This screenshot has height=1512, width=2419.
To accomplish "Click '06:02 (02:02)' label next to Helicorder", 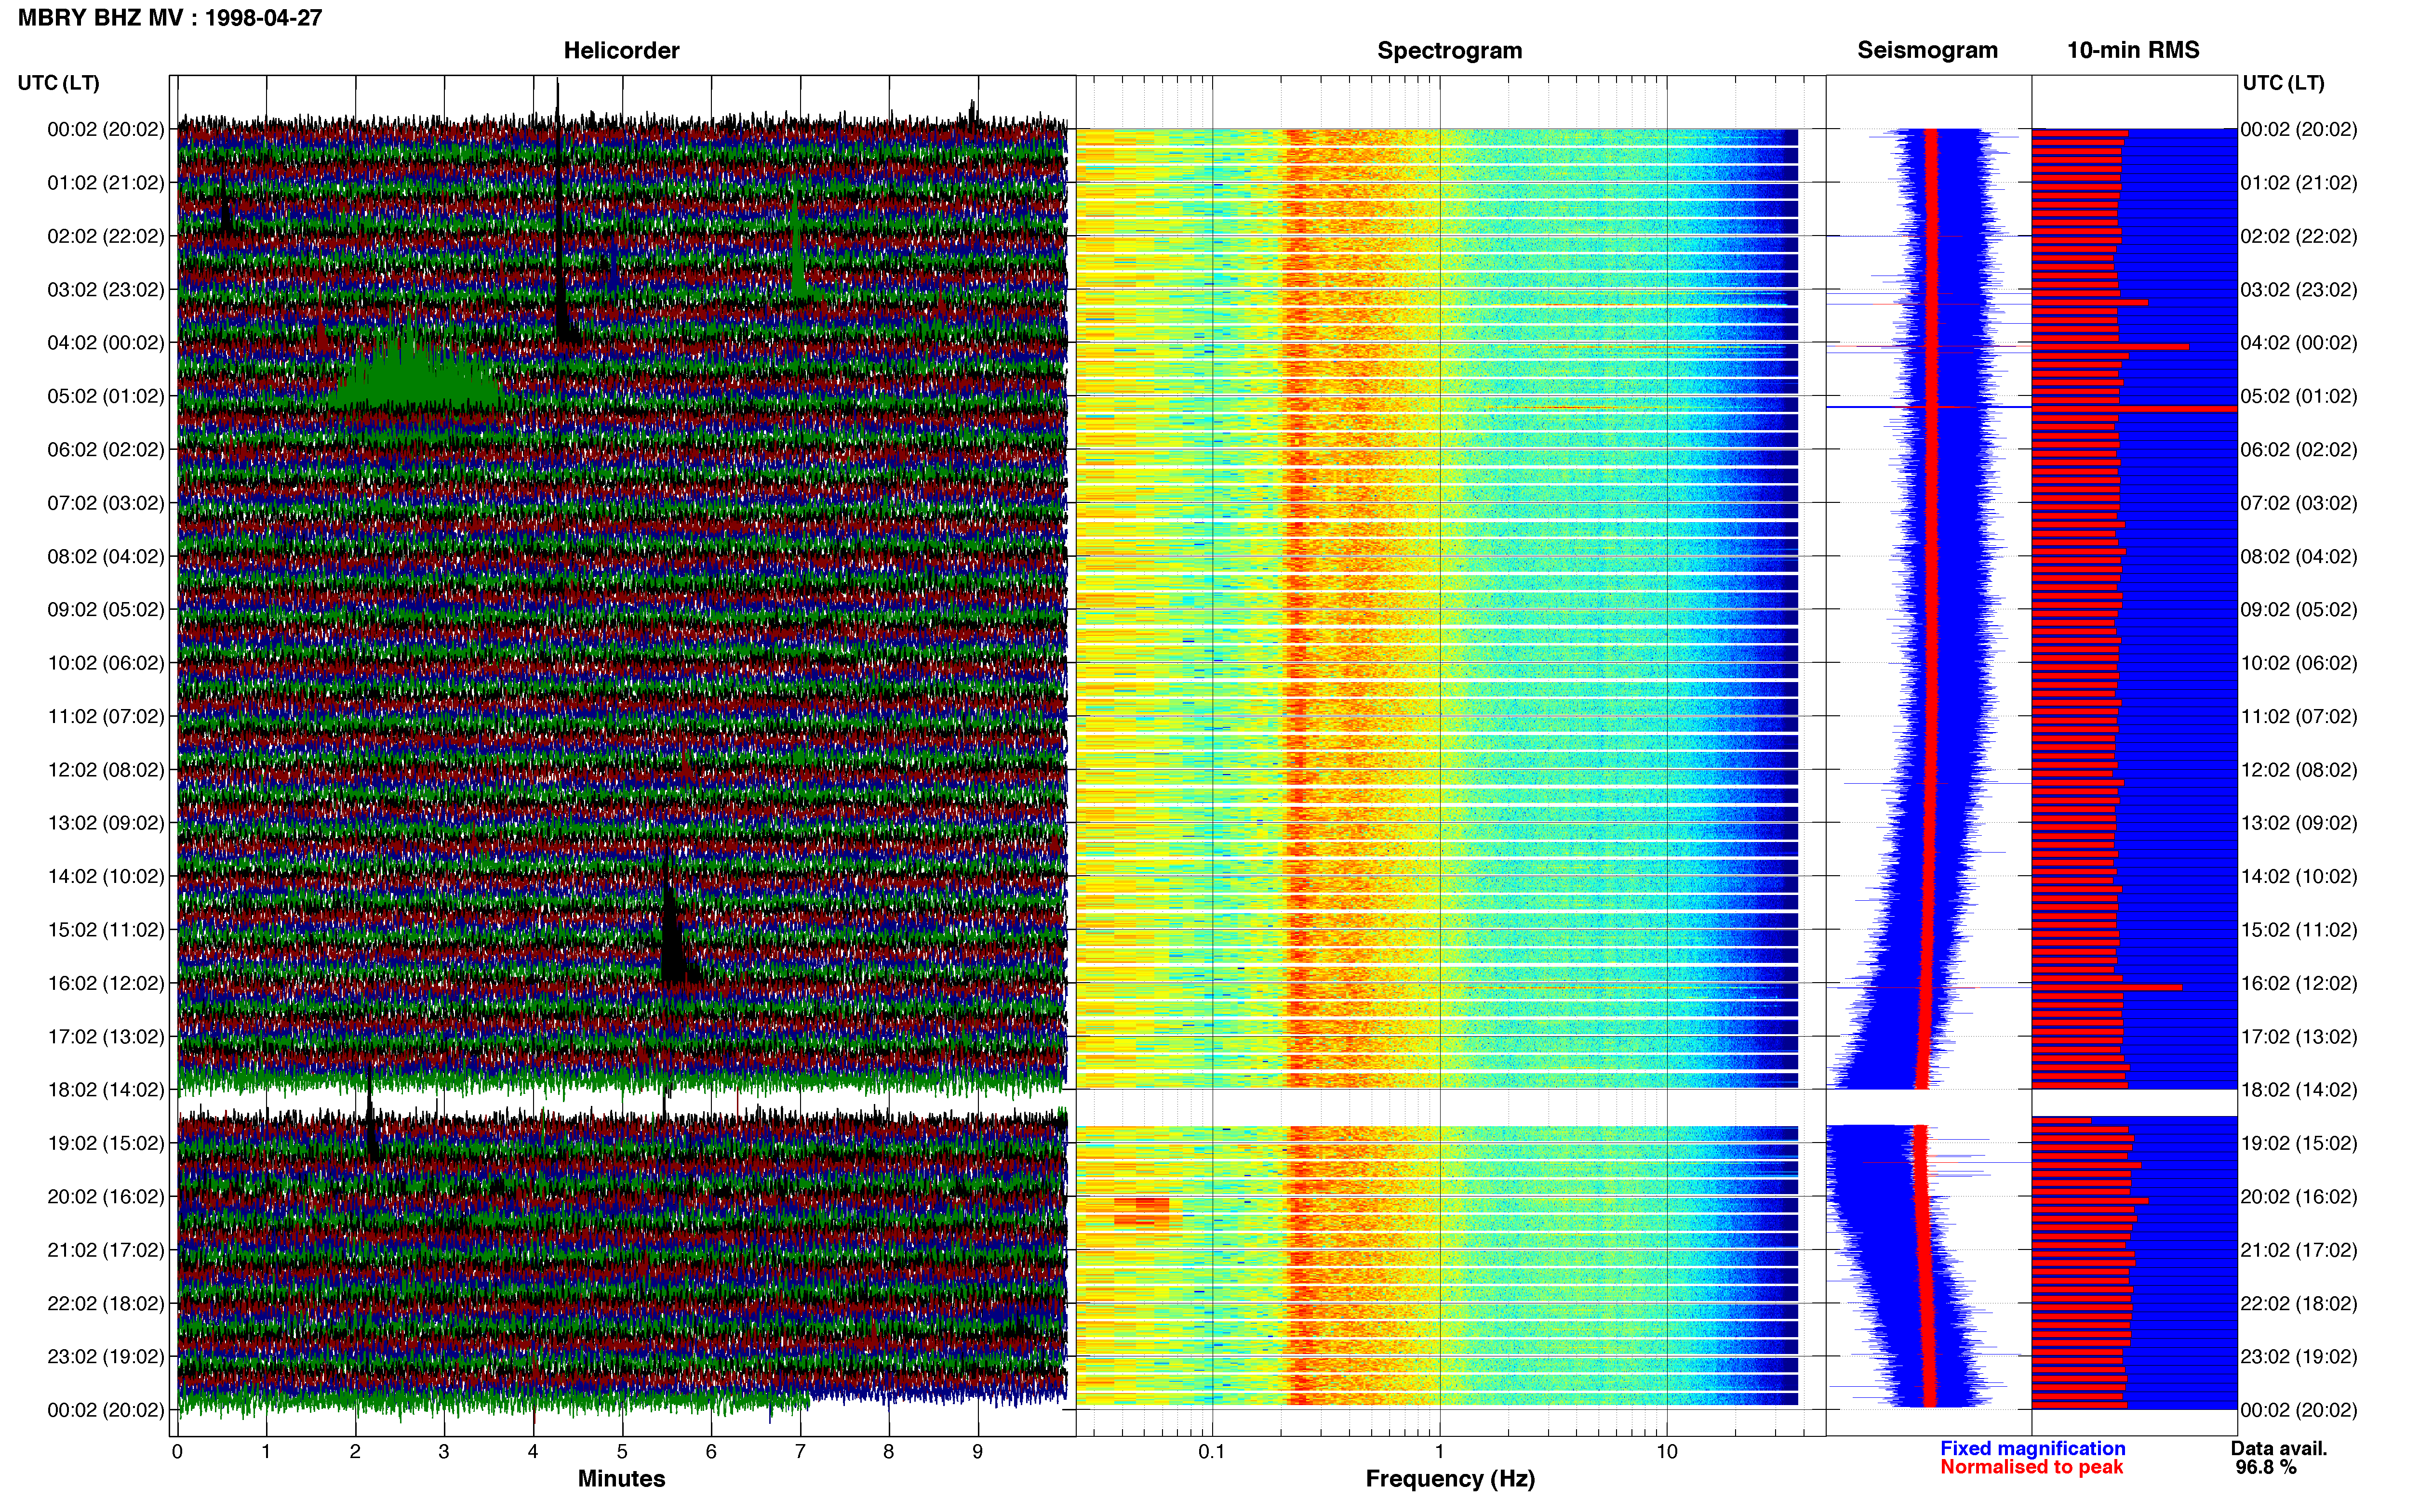I will tap(106, 450).
